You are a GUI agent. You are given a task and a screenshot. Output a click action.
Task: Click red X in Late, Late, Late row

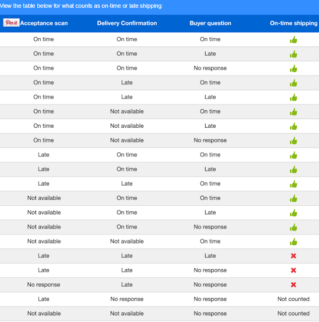pos(293,256)
